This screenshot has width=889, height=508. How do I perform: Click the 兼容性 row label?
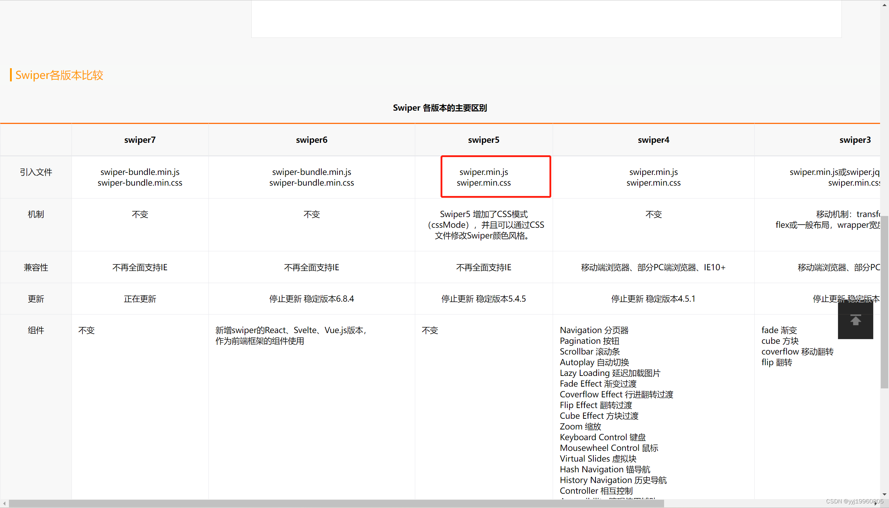click(36, 267)
